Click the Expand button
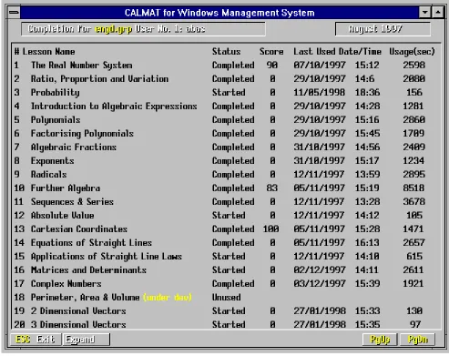 point(86,340)
